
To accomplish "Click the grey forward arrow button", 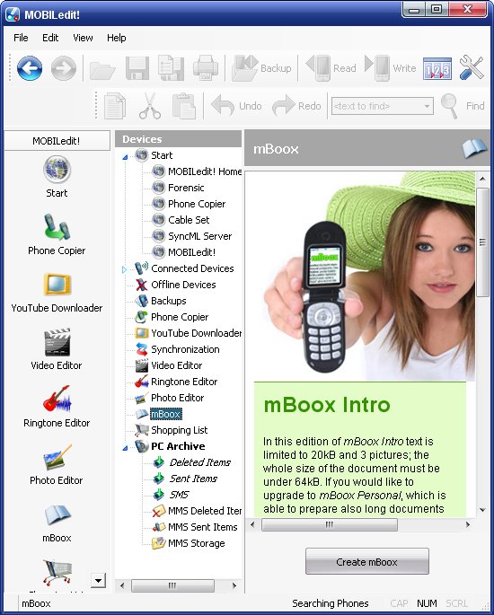I will pyautogui.click(x=64, y=68).
